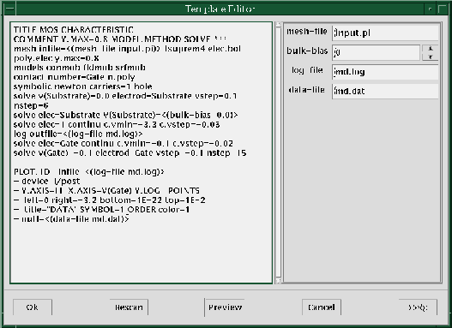452x328 pixels.
Task: Click the PLOT.1D infile line
Action: [x=89, y=172]
